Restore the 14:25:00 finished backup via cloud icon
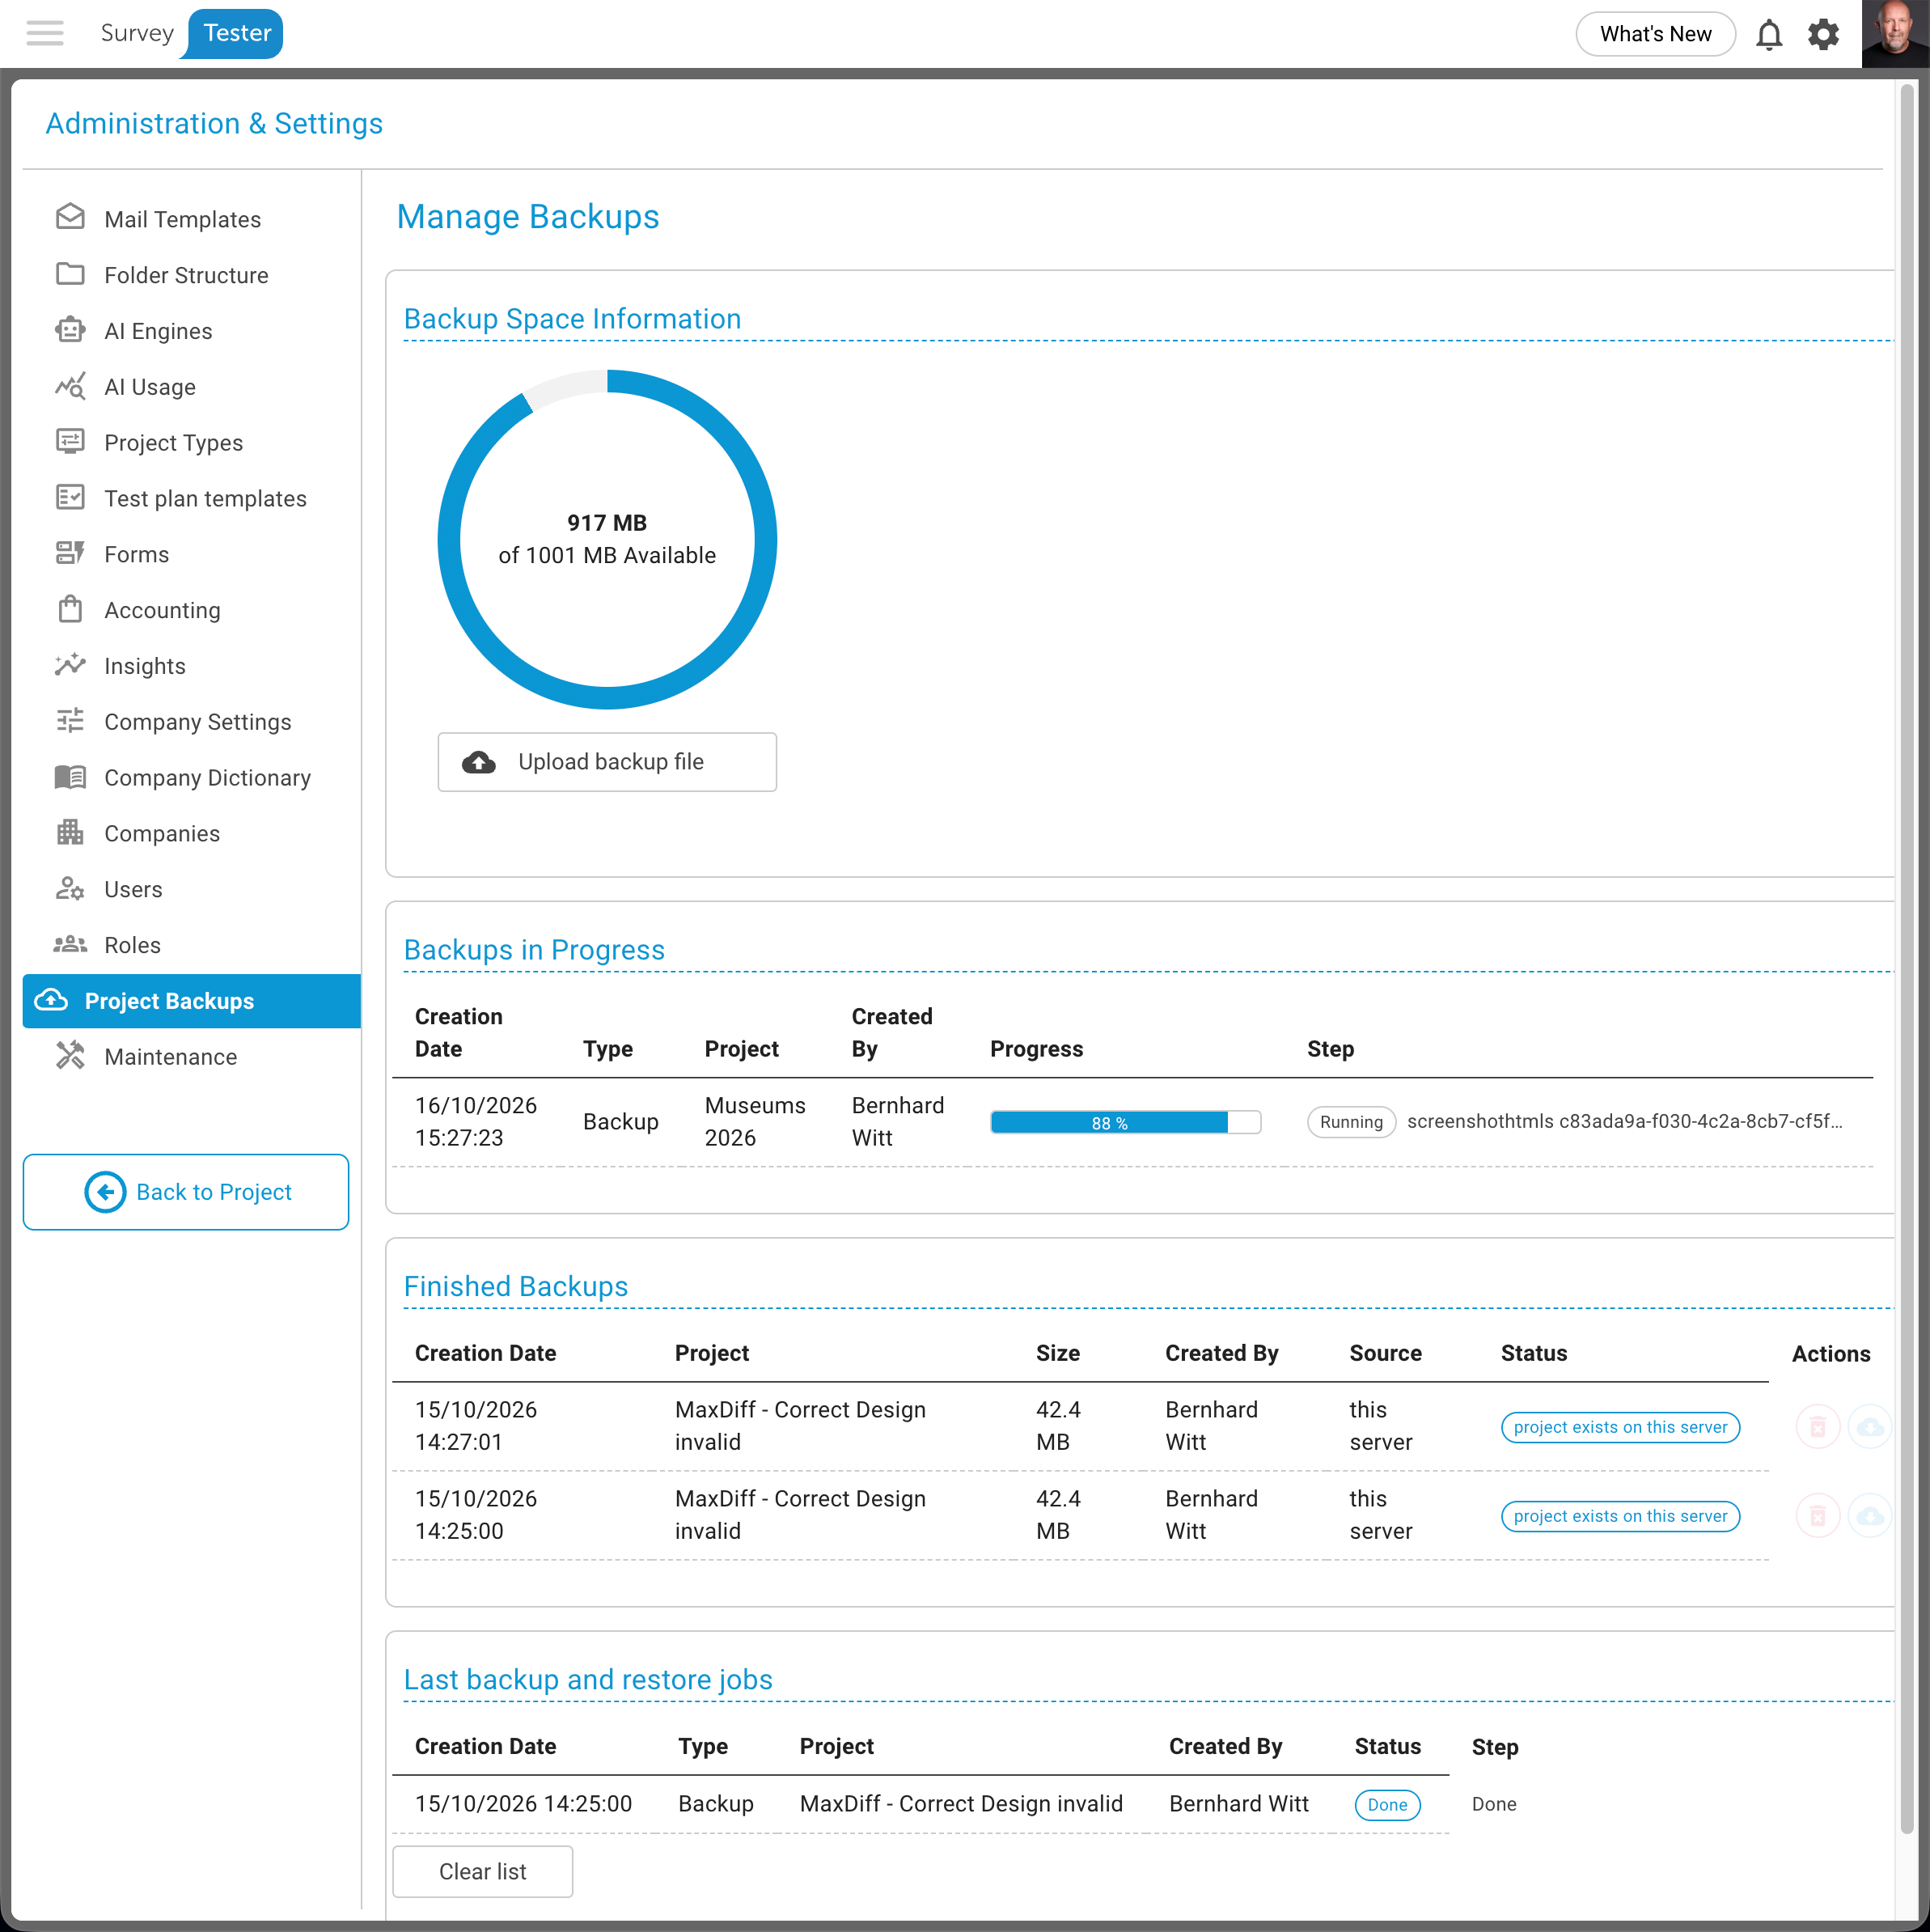Image resolution: width=1930 pixels, height=1932 pixels. click(x=1869, y=1516)
